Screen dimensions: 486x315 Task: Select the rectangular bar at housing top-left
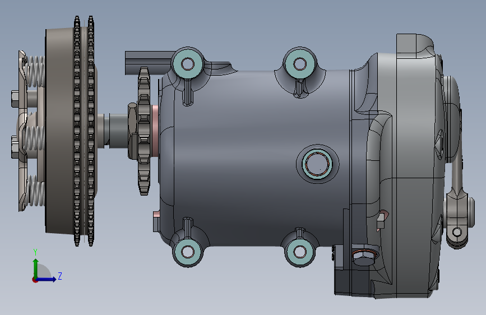pos(147,63)
